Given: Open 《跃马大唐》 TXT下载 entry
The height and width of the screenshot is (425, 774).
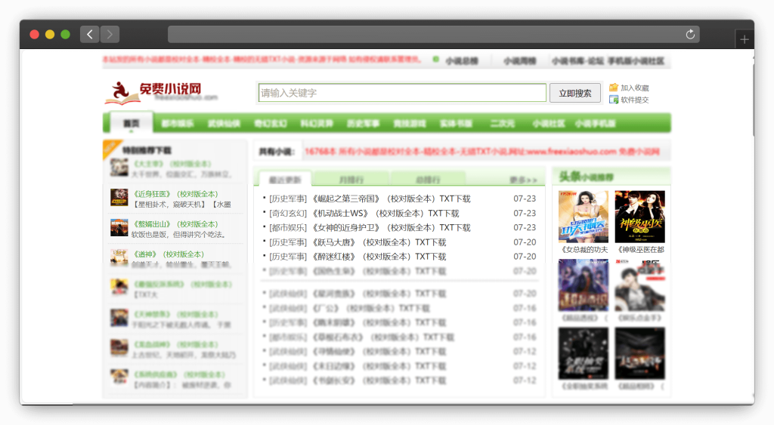Looking at the screenshot, I should [x=379, y=242].
